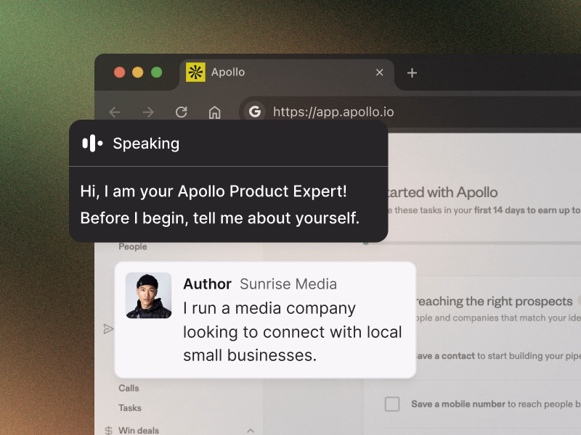Click the media company message text
Viewport: 581px width, 435px height.
[x=293, y=332]
